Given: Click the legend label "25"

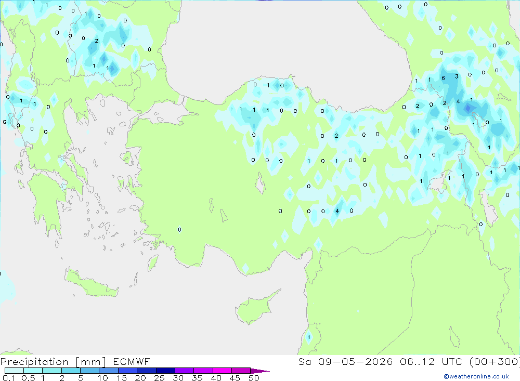Looking at the screenshot, I should 159,378.
